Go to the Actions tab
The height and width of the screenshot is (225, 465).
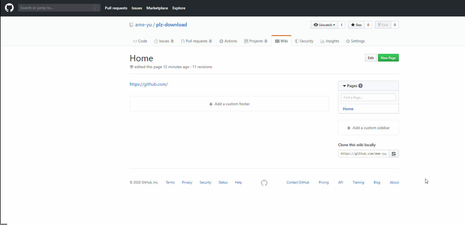click(228, 41)
